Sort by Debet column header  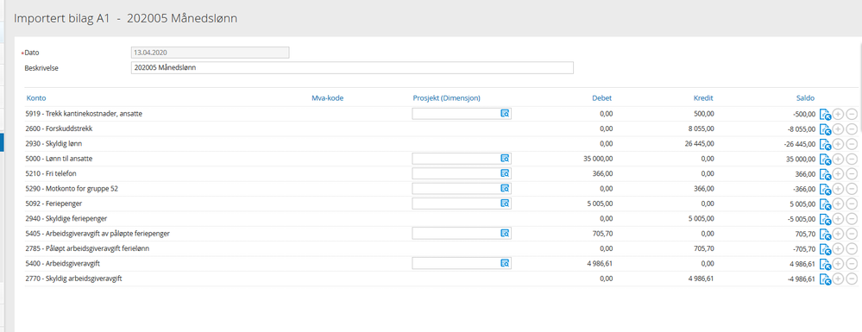(x=601, y=97)
